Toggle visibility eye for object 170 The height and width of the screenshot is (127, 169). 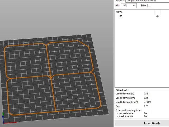tap(158, 16)
